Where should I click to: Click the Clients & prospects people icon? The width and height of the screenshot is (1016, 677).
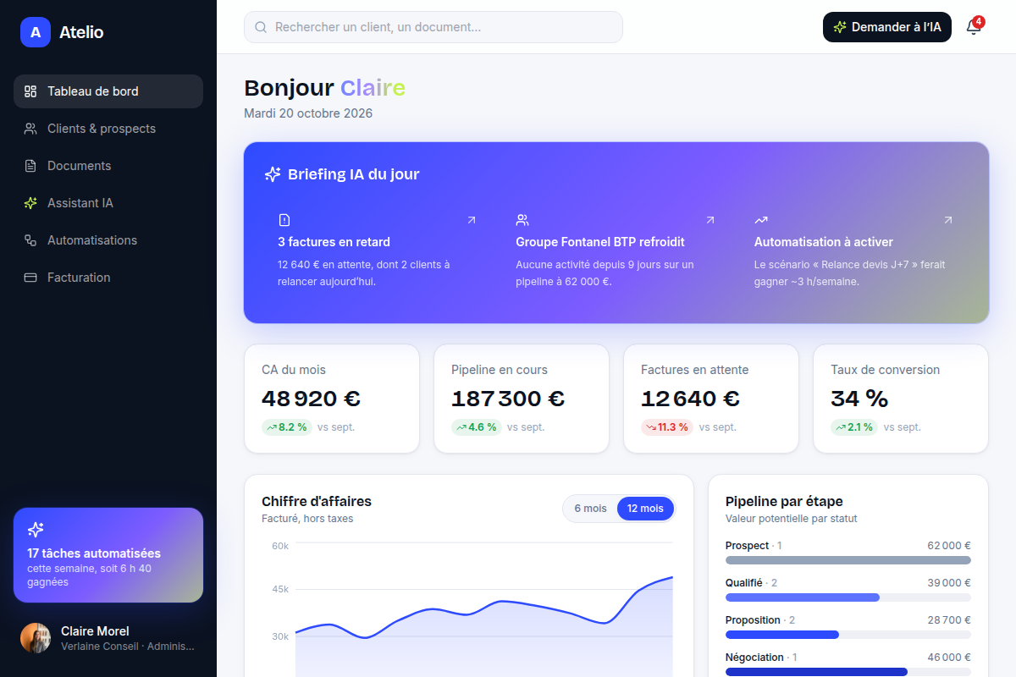30,129
